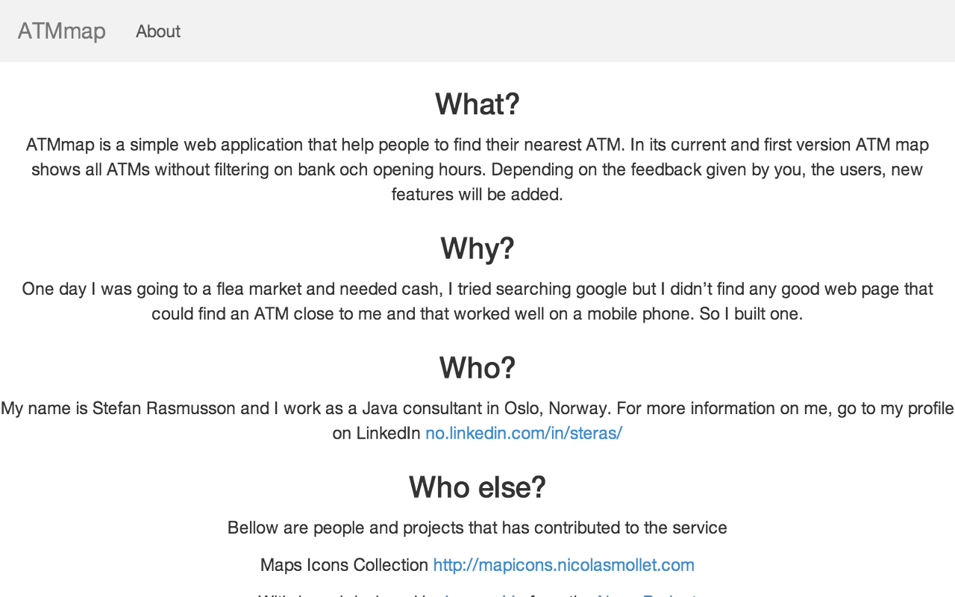This screenshot has height=597, width=955.
Task: Click the paragraph starting "One day I was going"
Action: click(477, 301)
